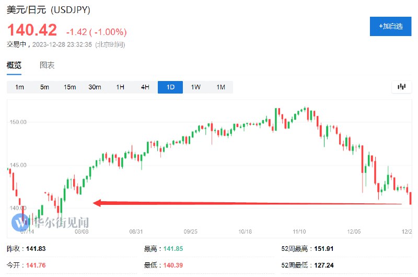Screen dimensions: 418x277
Task: Click the 08/08 date axis label
Action: [82, 232]
